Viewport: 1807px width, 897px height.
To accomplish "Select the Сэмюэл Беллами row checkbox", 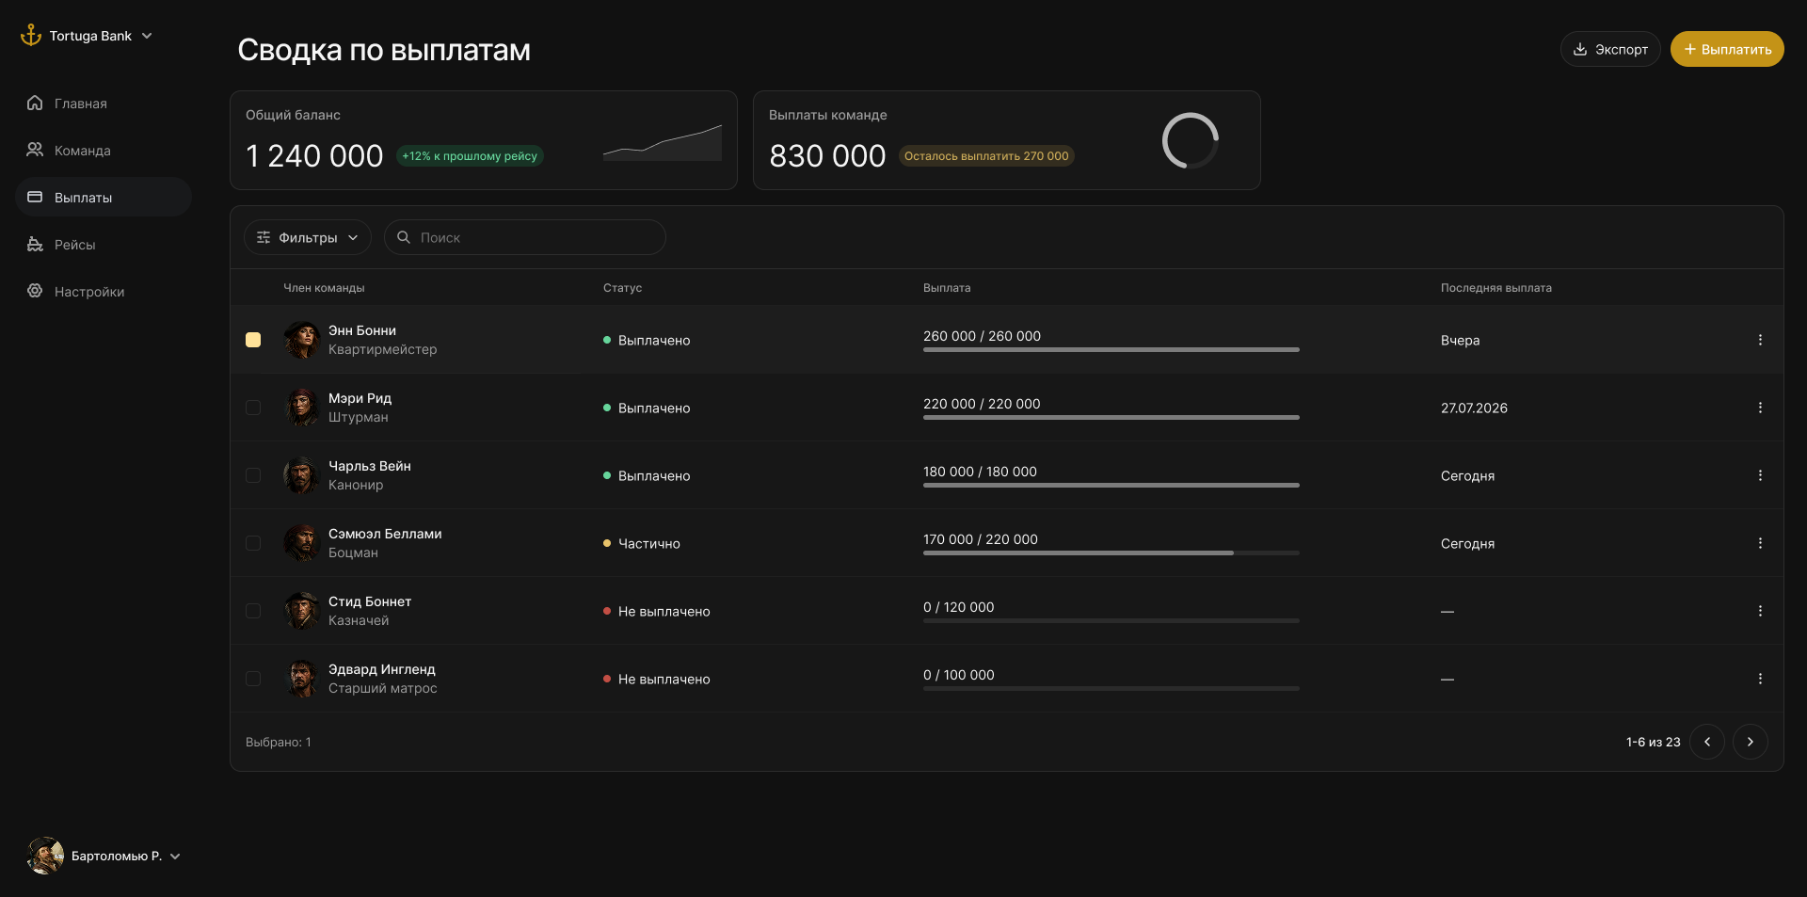I will 253,543.
